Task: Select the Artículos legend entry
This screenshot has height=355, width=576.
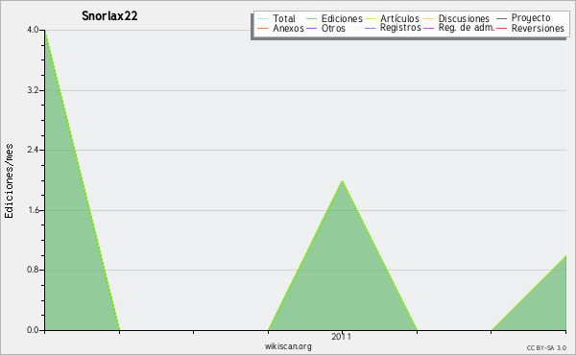Action: tap(399, 18)
